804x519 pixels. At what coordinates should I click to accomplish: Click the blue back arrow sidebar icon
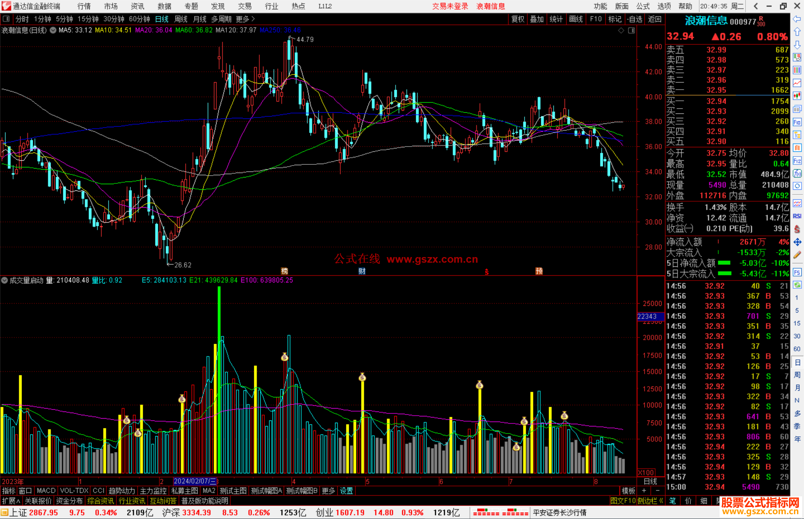point(797,19)
